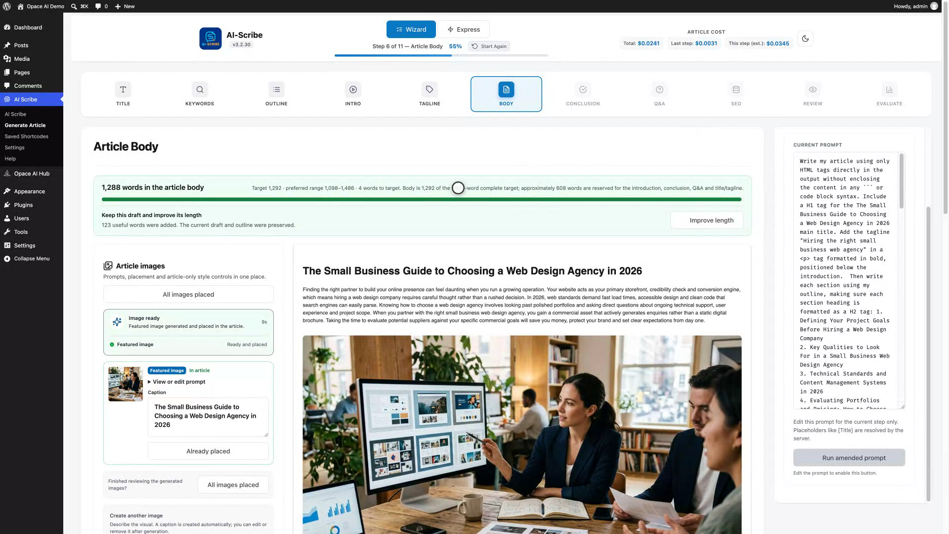
Task: Open the Howdy, admin account menu
Action: tap(915, 6)
